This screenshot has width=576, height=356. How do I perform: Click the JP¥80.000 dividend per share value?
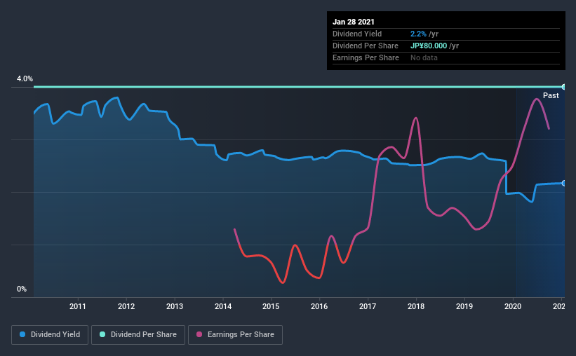pos(429,46)
